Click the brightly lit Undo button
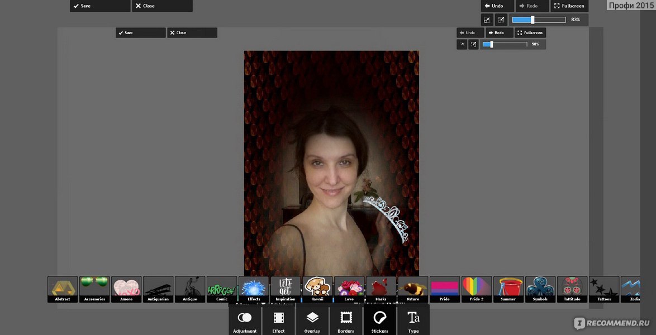656x335 pixels. click(497, 6)
